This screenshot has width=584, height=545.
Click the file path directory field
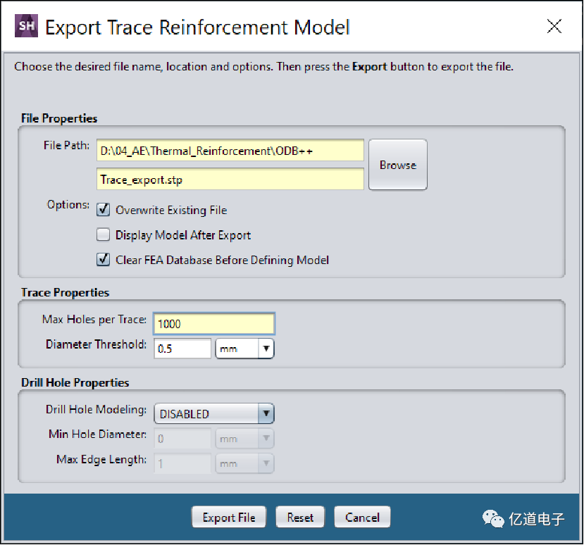tap(230, 150)
